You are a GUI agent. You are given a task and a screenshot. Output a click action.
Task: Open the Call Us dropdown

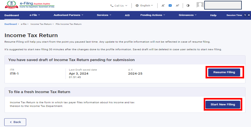point(119,6)
